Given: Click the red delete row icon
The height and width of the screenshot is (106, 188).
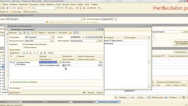Looking at the screenshot, I should tap(31, 53).
